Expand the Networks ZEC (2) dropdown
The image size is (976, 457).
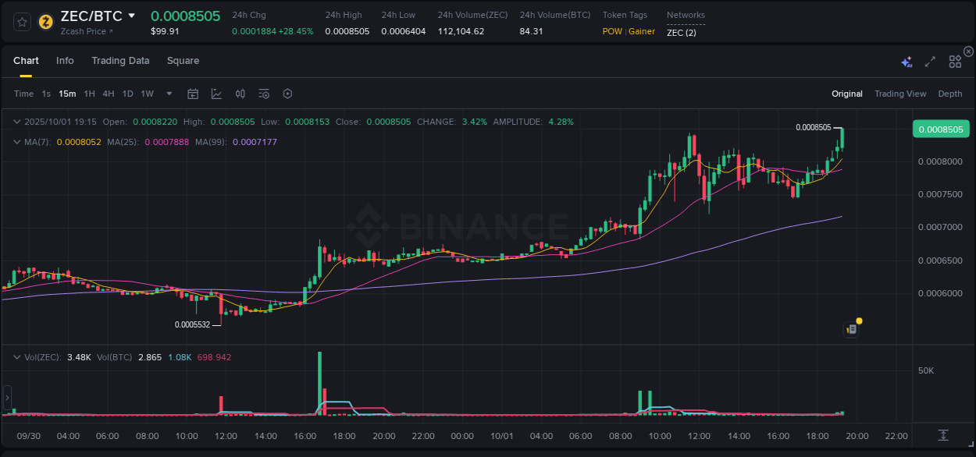683,32
